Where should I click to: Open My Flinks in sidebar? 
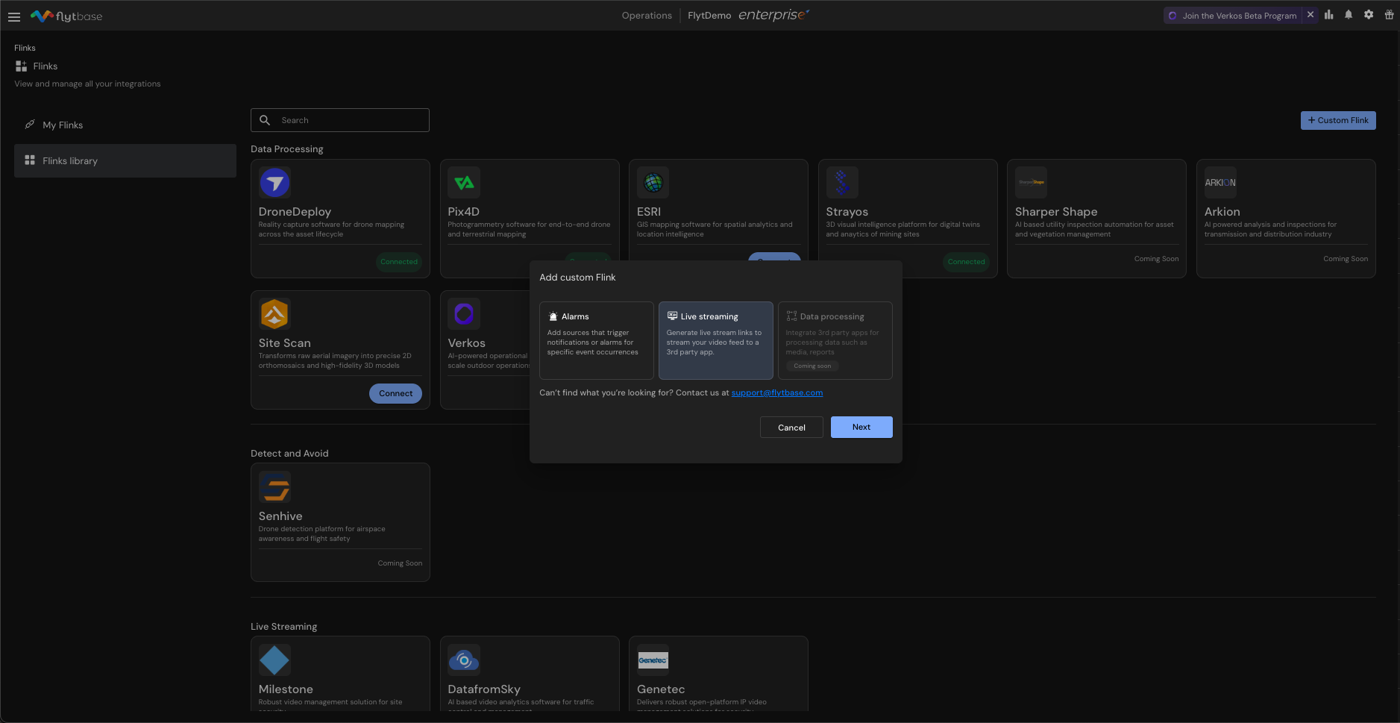(x=125, y=125)
